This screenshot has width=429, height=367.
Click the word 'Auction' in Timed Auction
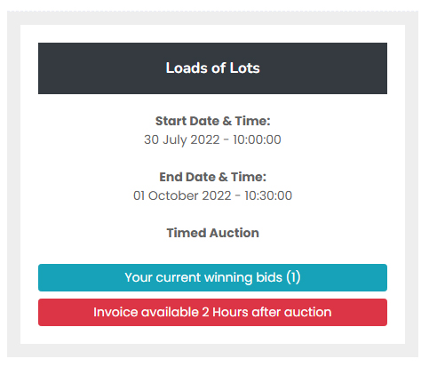234,233
